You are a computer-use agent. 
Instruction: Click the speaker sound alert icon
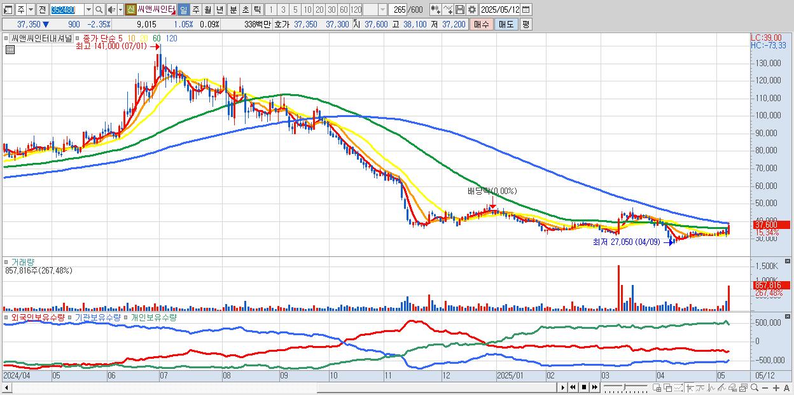(111, 10)
